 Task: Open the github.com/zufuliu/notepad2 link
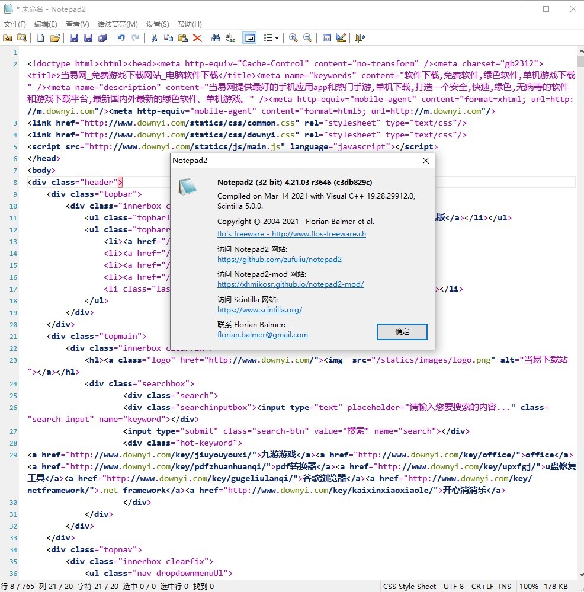click(x=280, y=259)
